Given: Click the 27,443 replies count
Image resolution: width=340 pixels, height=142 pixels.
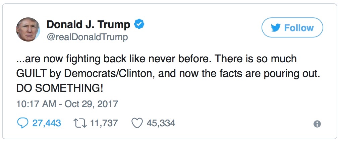Looking at the screenshot, I should tap(47, 123).
